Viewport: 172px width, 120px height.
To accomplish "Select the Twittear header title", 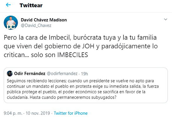I will [x=31, y=5].
